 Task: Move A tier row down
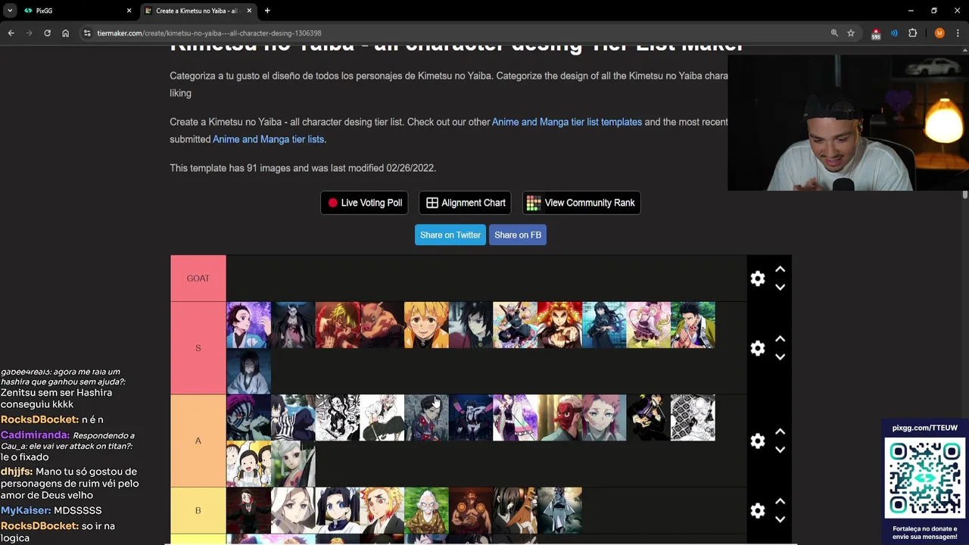(x=780, y=450)
